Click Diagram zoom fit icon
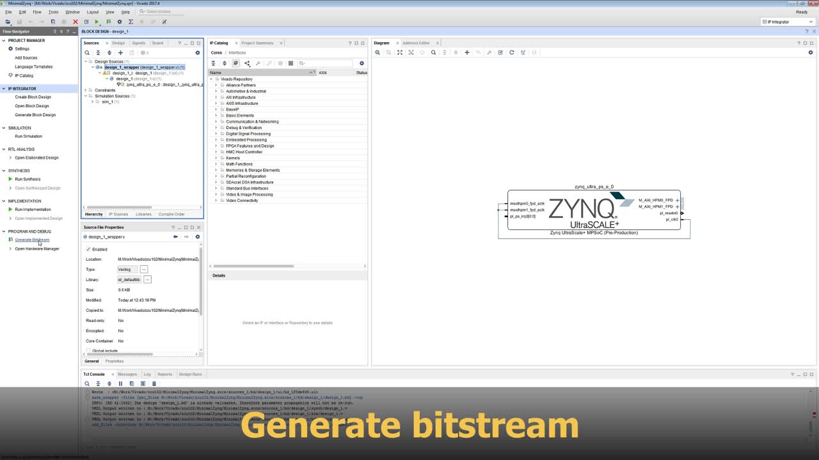Viewport: 819px width, 460px height. pos(400,52)
